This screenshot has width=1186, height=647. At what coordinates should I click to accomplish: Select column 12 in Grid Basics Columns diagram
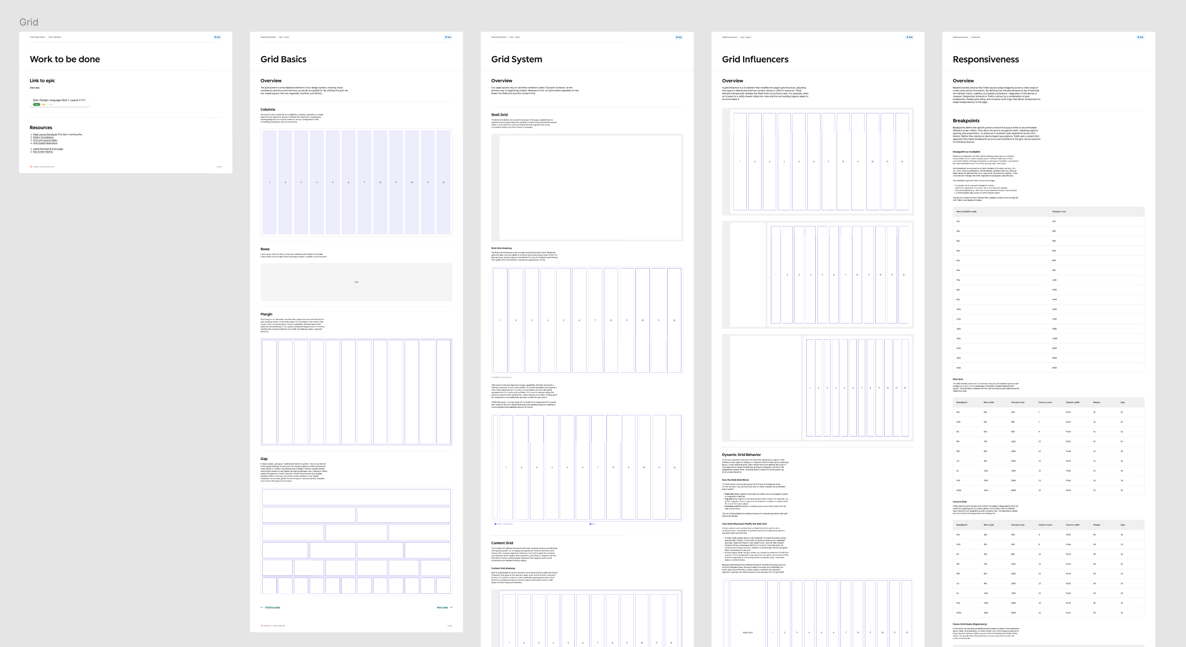pyautogui.click(x=443, y=182)
